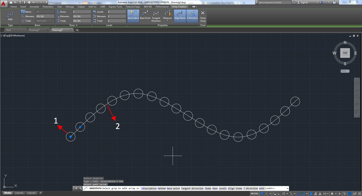This screenshot has height=196, width=362.
Task: Open the Insert ribbon tab
Action: click(x=23, y=7)
